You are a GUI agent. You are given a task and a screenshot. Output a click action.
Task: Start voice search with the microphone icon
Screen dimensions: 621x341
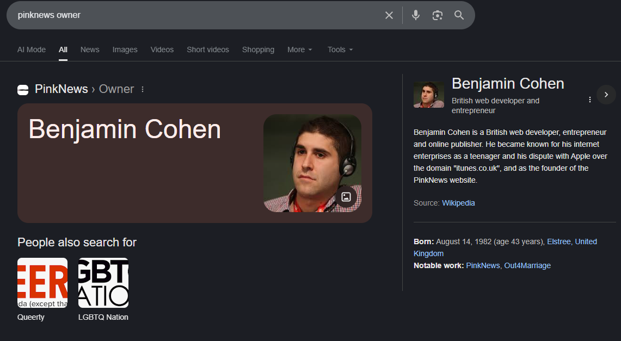pos(415,15)
